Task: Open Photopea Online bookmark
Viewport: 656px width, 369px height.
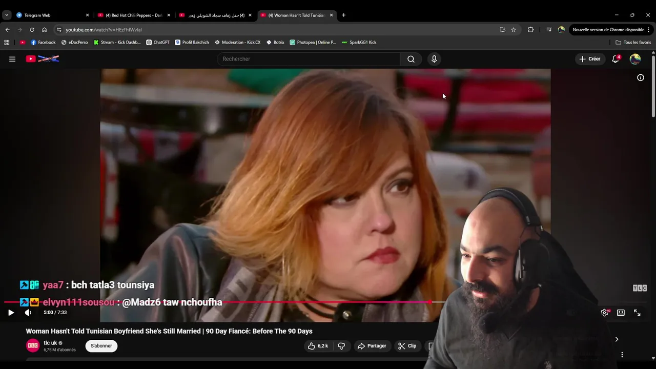Action: click(313, 43)
